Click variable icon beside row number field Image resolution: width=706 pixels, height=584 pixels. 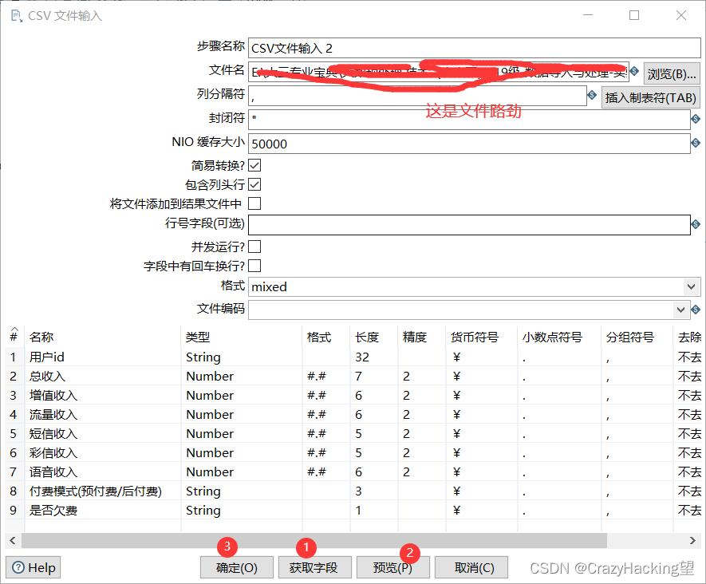[696, 223]
